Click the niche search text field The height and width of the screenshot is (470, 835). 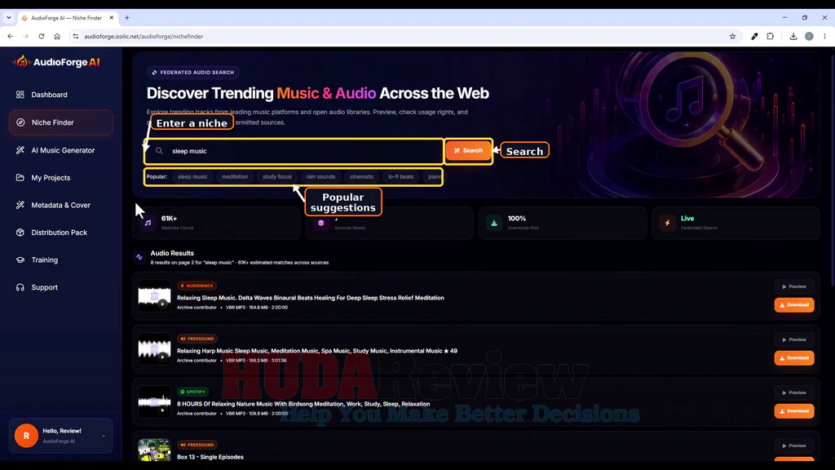pyautogui.click(x=294, y=151)
